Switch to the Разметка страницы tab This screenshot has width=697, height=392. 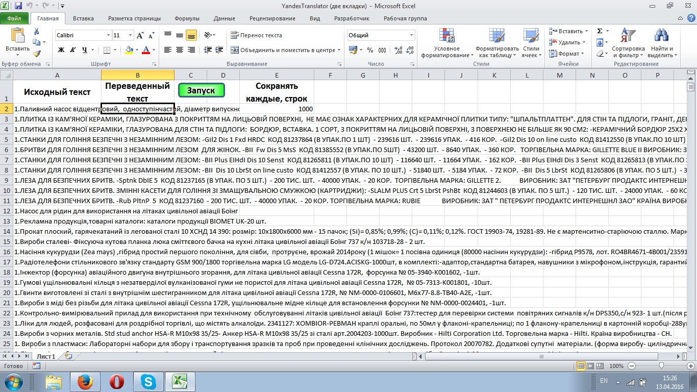[134, 18]
